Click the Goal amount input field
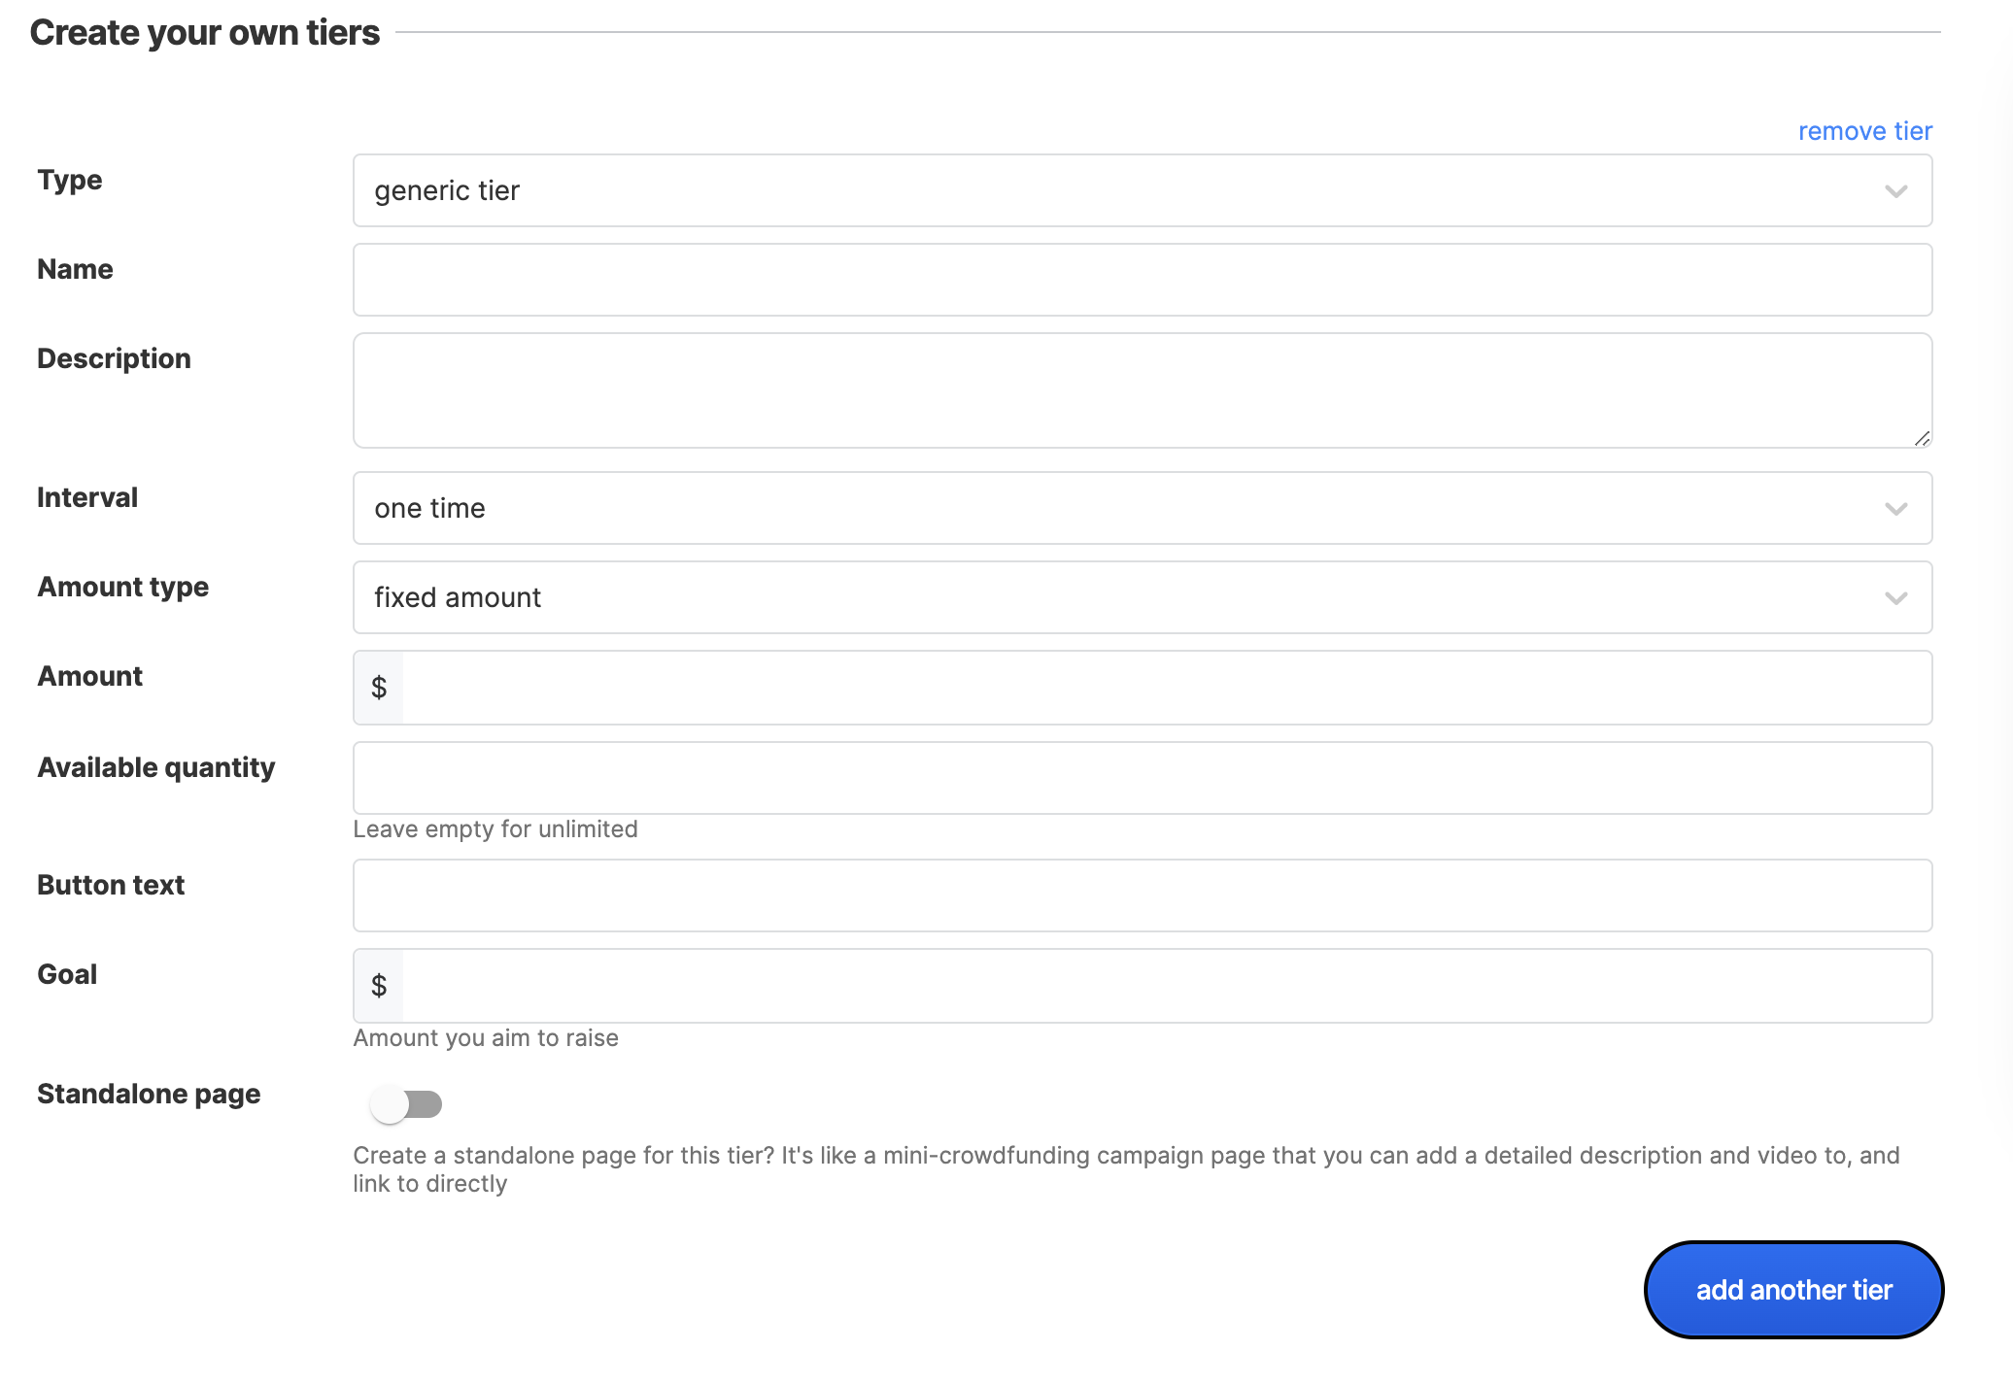The width and height of the screenshot is (2013, 1385). (x=1166, y=986)
